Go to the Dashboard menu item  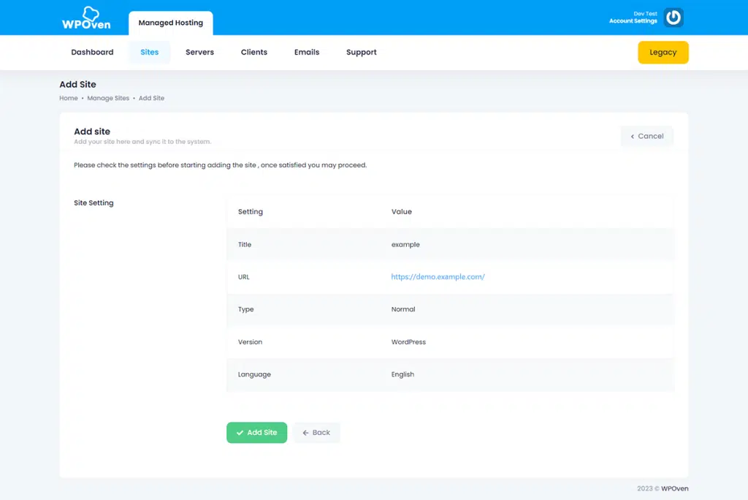tap(92, 52)
